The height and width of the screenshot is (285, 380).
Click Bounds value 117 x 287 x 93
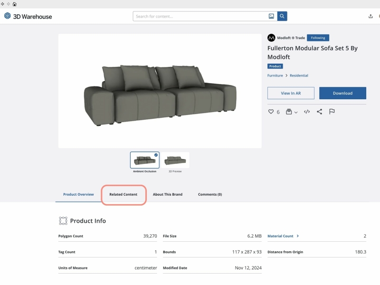click(247, 252)
